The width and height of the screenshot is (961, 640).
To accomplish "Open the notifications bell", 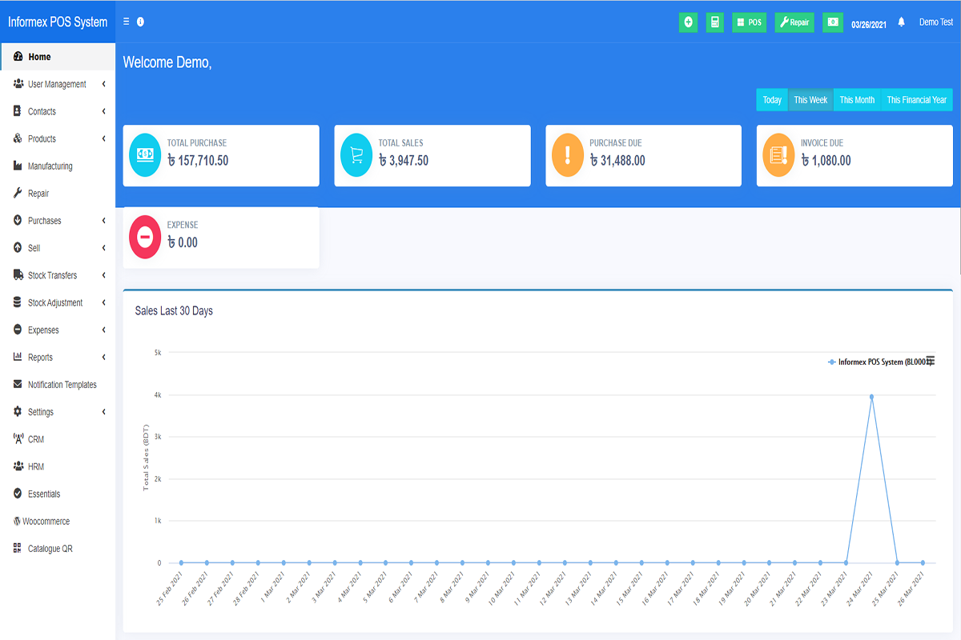I will point(902,22).
